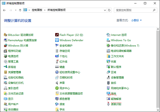
Task: Click the 搜索控制面板 search field
Action: click(x=133, y=10)
